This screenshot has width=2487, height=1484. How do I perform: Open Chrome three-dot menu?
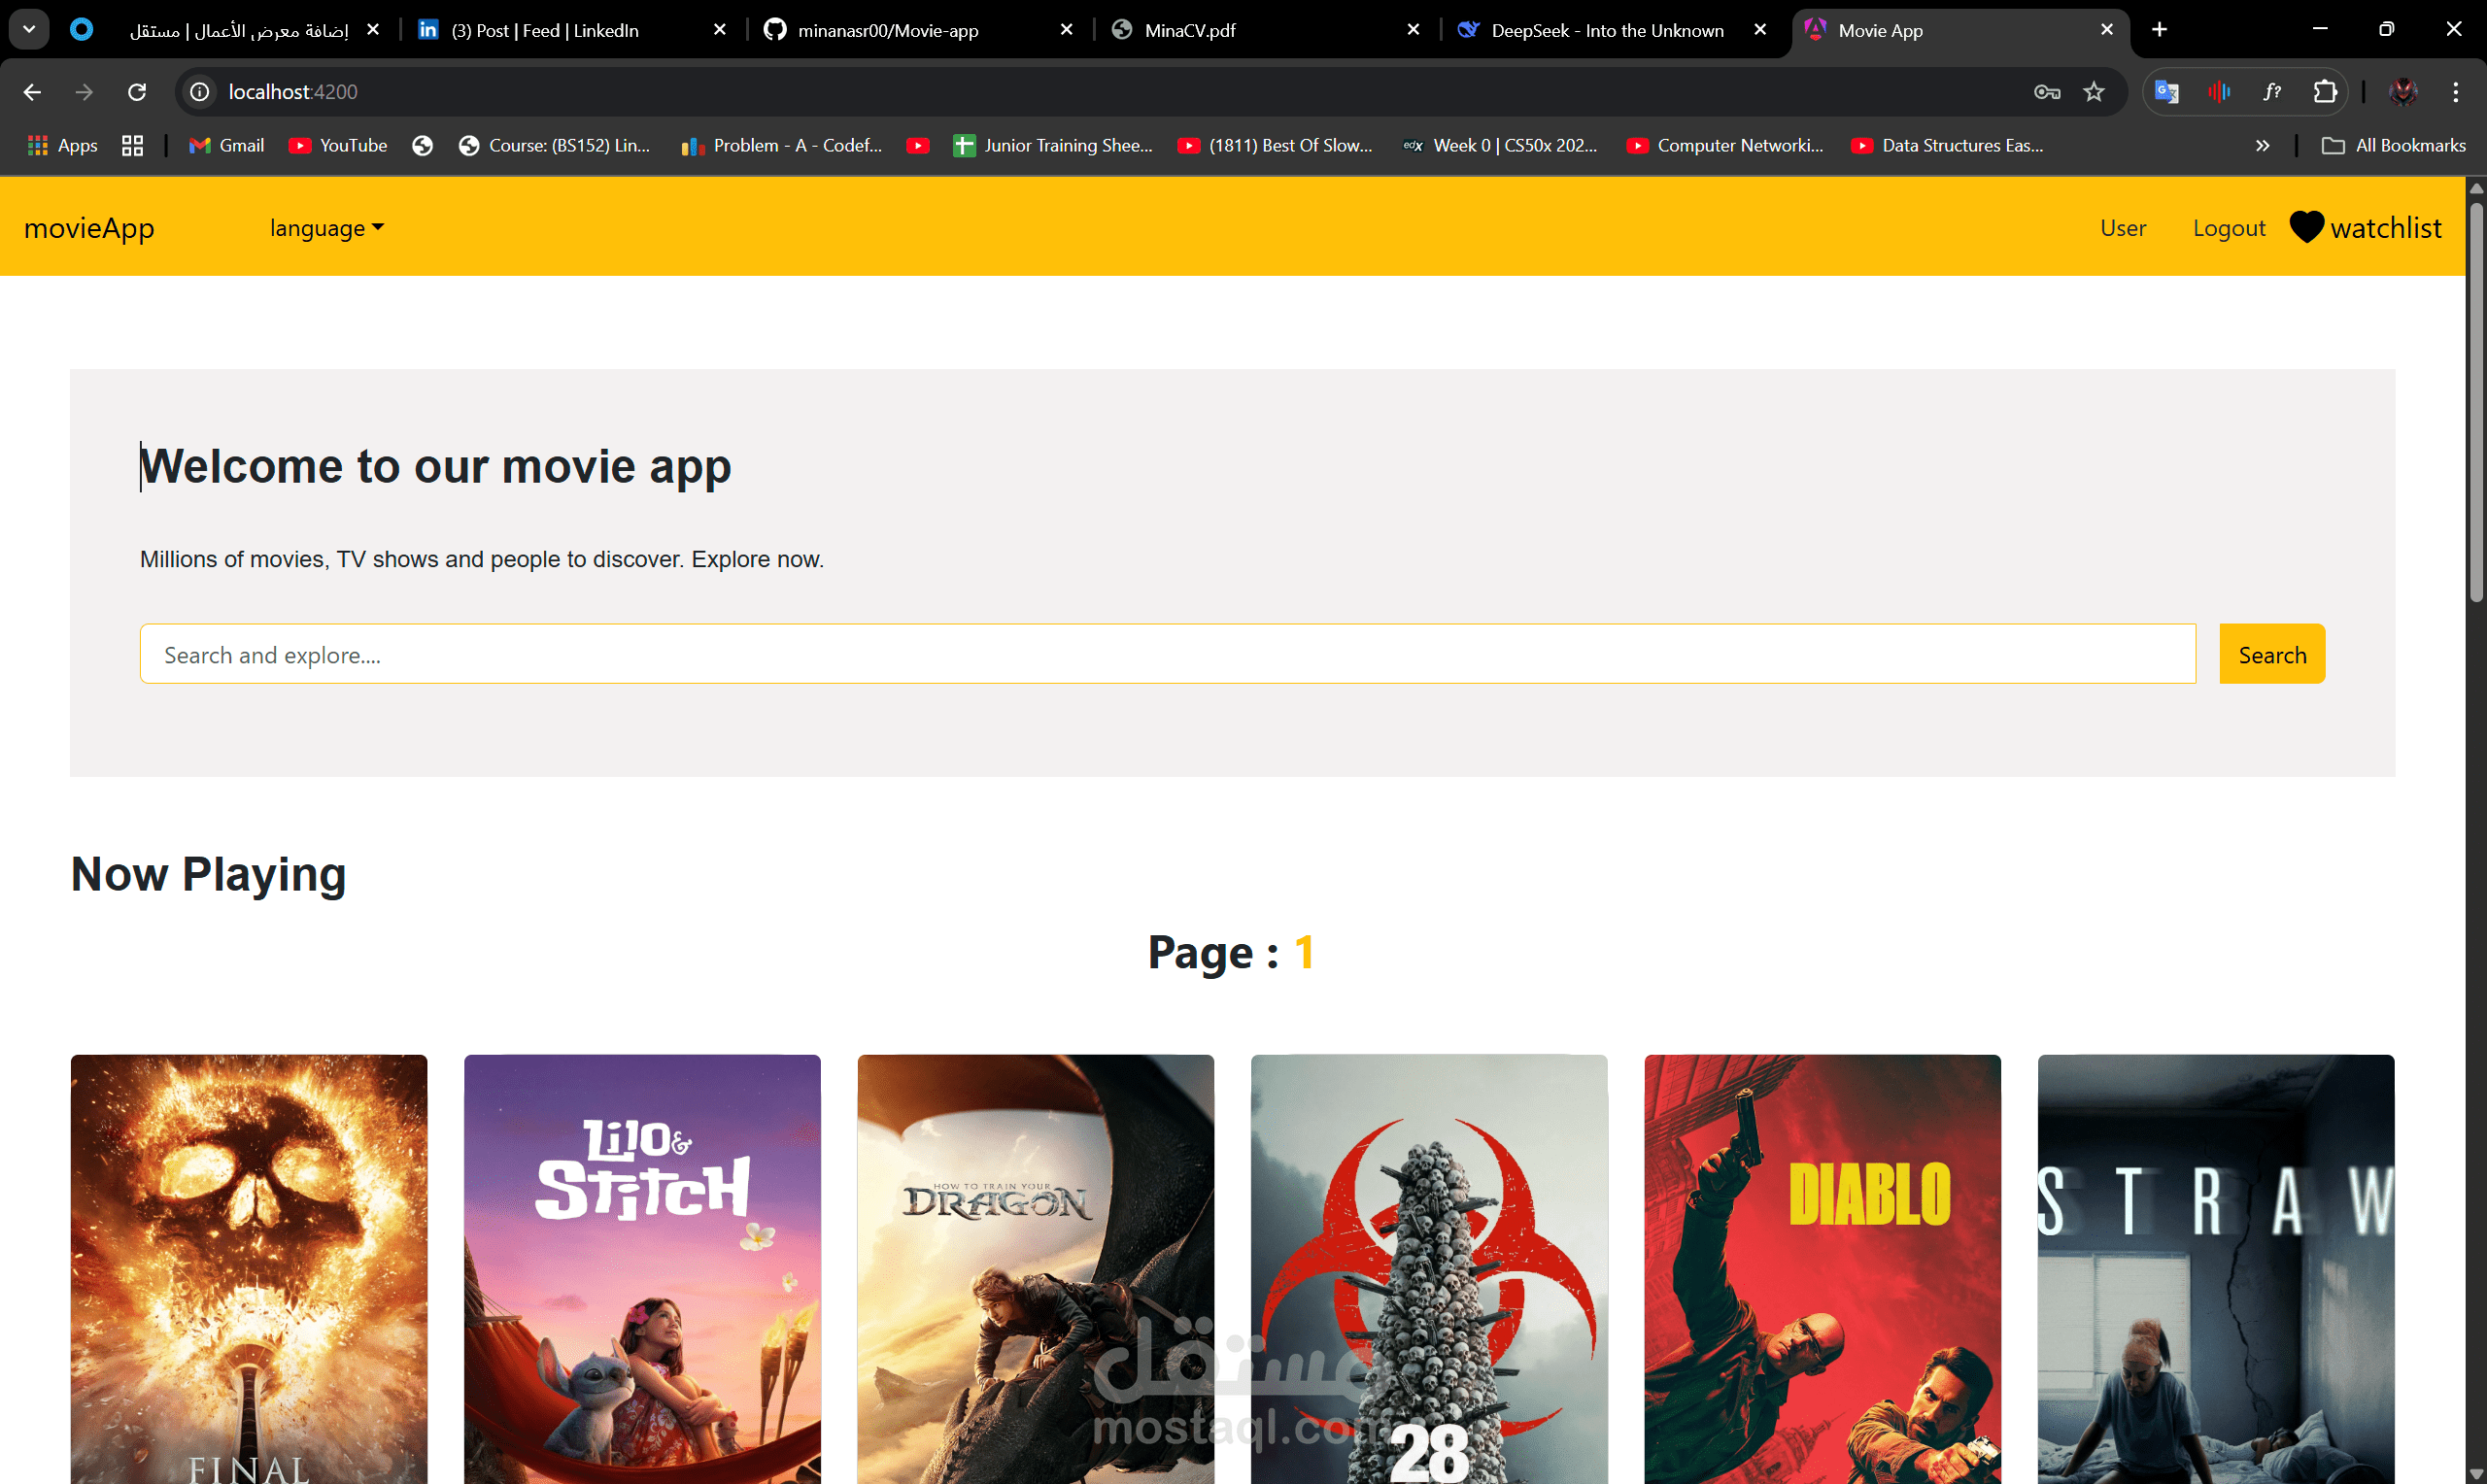coord(2456,92)
